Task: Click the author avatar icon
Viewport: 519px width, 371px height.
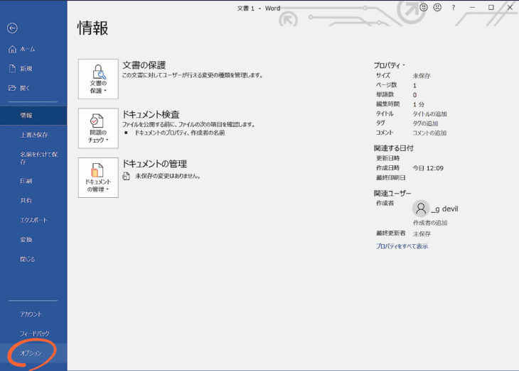Action: tap(421, 208)
